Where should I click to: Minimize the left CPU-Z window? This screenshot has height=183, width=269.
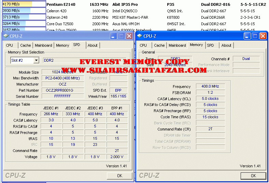[x=113, y=36]
